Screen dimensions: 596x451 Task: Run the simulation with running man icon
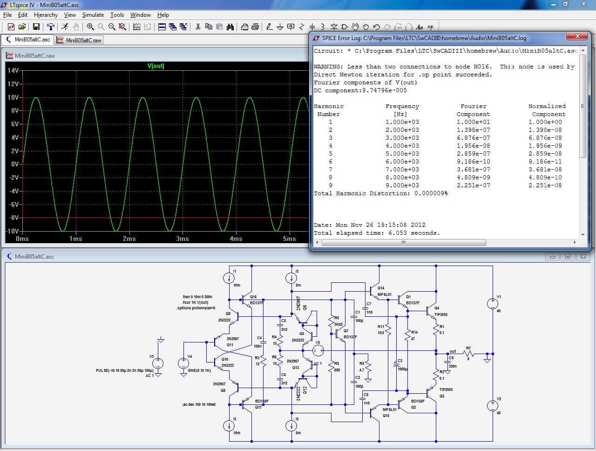click(65, 27)
